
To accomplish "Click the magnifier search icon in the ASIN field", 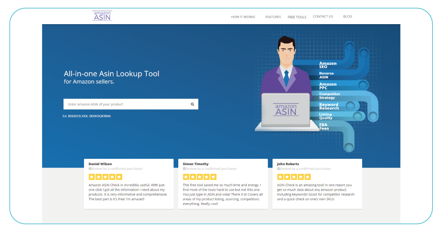I will [x=192, y=104].
